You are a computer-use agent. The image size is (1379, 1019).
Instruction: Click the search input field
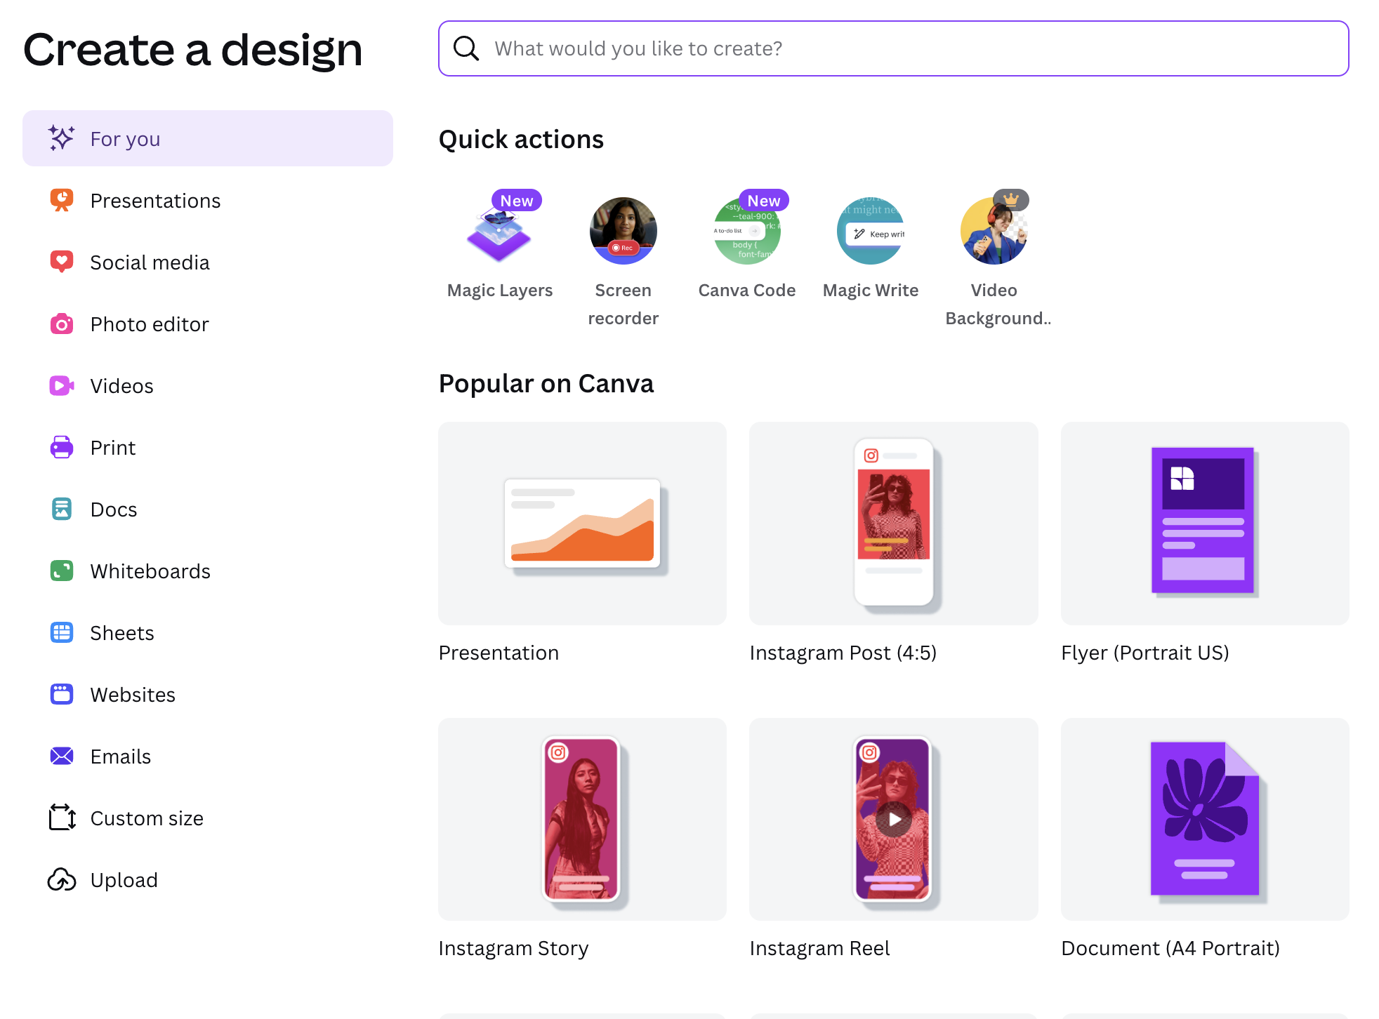(x=772, y=48)
